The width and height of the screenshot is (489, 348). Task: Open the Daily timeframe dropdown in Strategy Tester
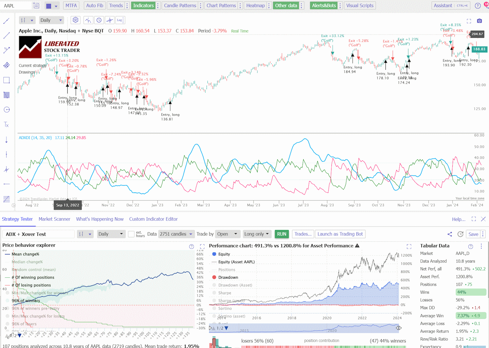[x=111, y=234]
